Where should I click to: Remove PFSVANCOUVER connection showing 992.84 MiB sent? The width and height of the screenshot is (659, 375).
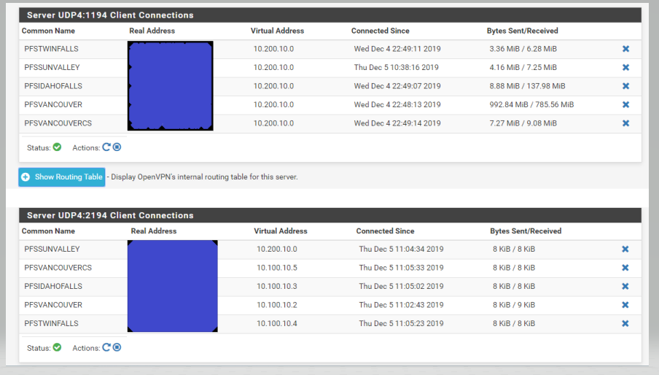(625, 104)
